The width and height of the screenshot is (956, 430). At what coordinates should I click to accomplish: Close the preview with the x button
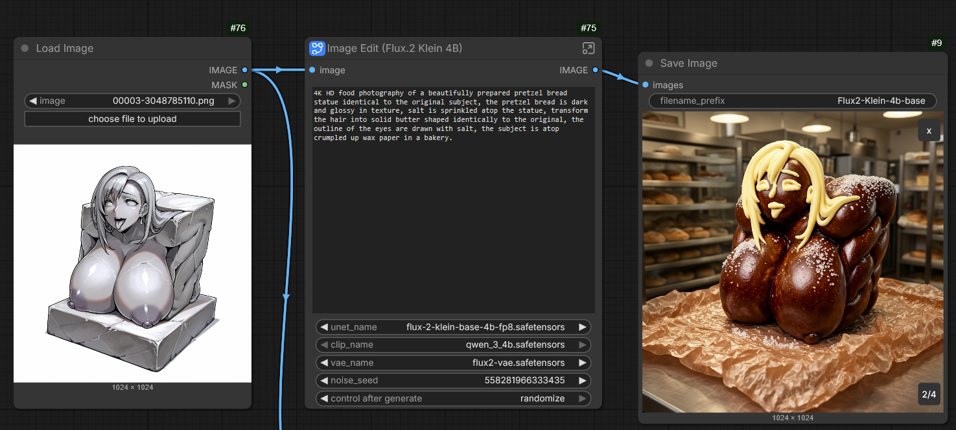point(929,130)
